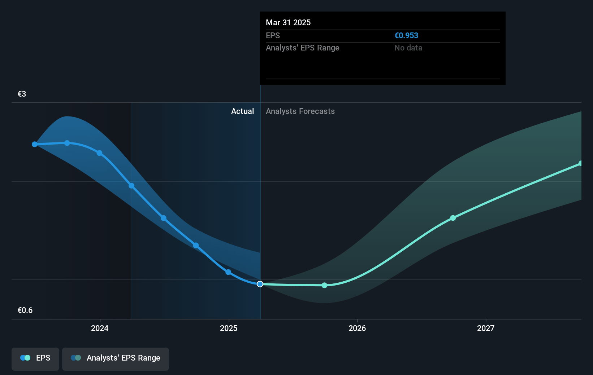Click the EPS data point at start of 2024
Viewport: 593px width, 375px height.
[x=99, y=153]
